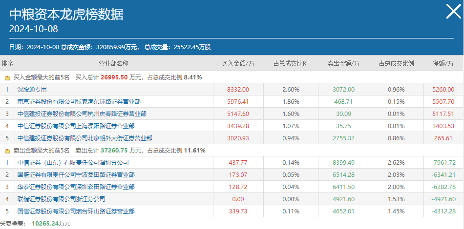Open 中信证券（山东）淄博分公司 link
Image resolution: width=464 pixels, height=229 pixels.
tap(73, 163)
